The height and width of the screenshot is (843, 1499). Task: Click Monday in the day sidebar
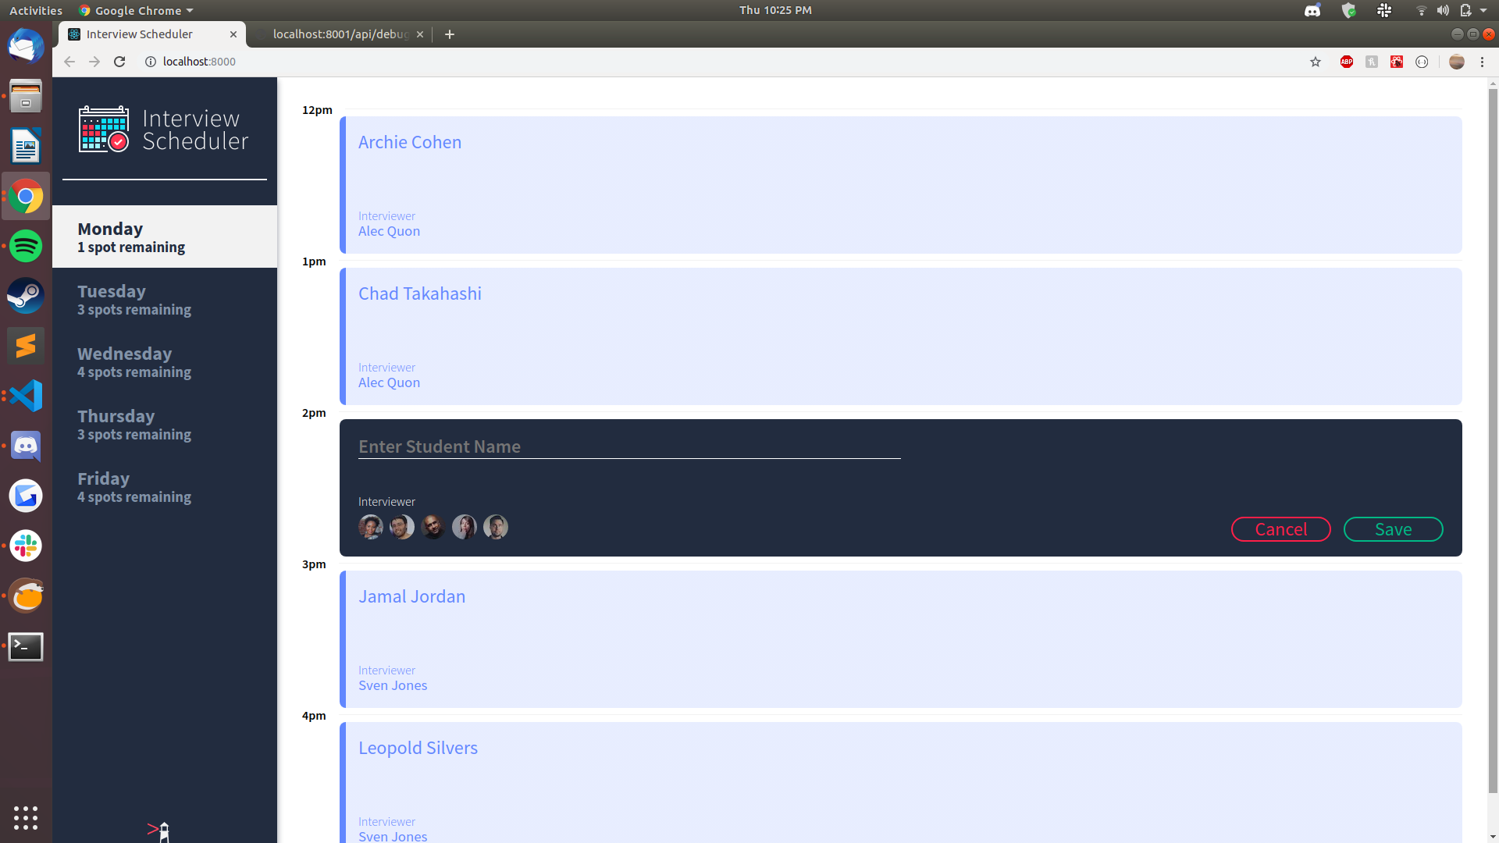pos(165,236)
